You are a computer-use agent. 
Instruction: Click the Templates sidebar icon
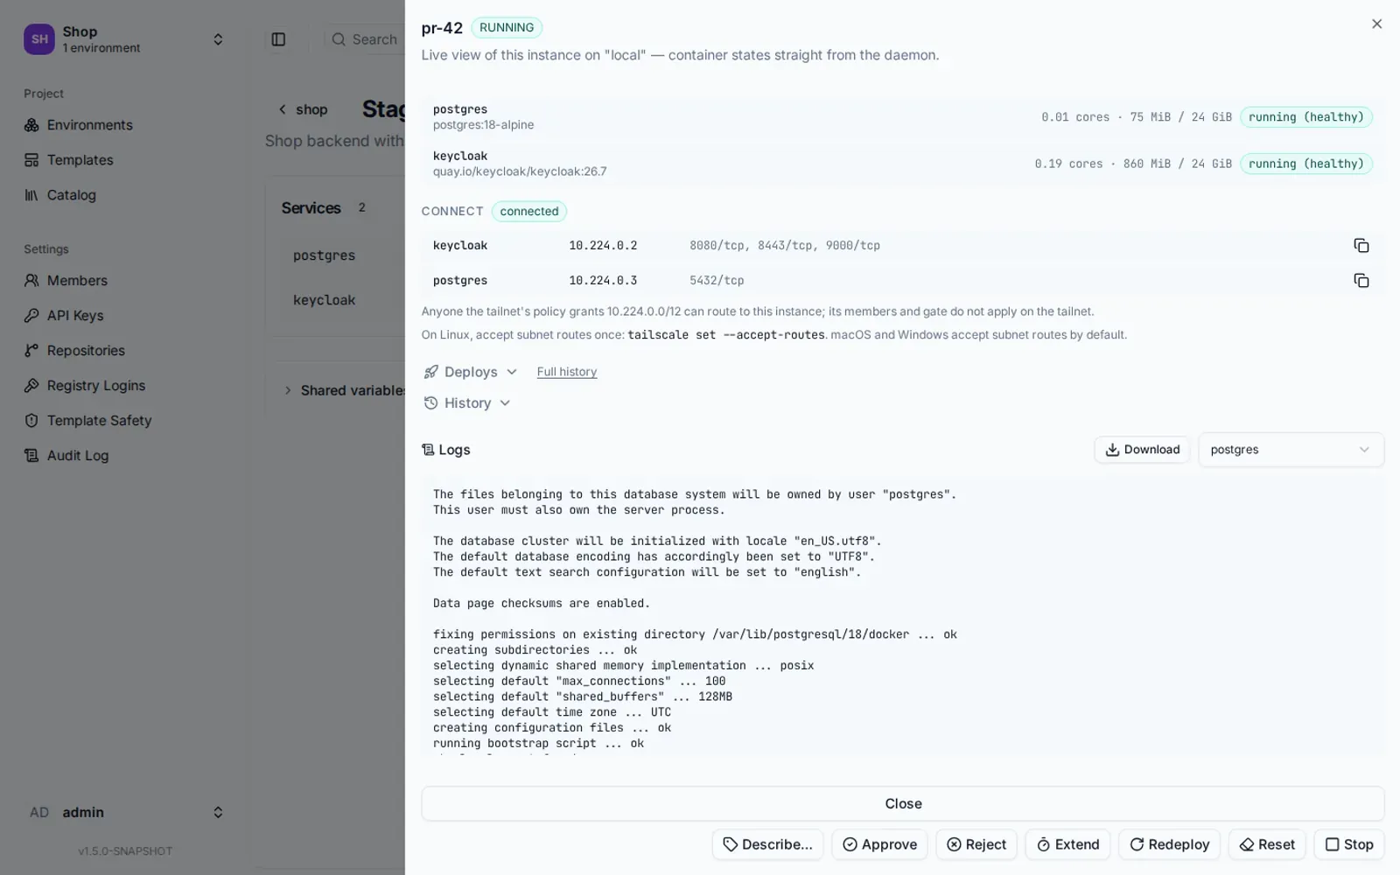click(31, 160)
